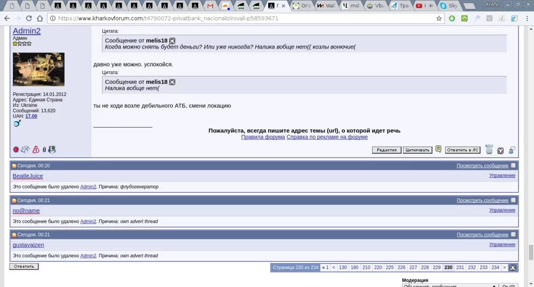Bookmark this page with the star icon
Screen dimensions: 534x287
coord(438,18)
